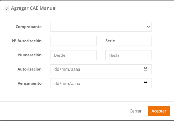Screen dimensions: 174x121
Task: Click the Numeración field label
Action: [30, 55]
